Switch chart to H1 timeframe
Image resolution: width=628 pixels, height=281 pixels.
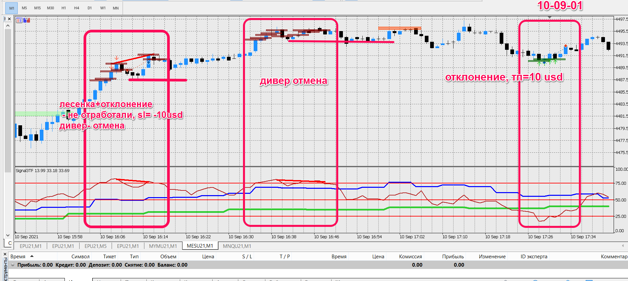64,8
